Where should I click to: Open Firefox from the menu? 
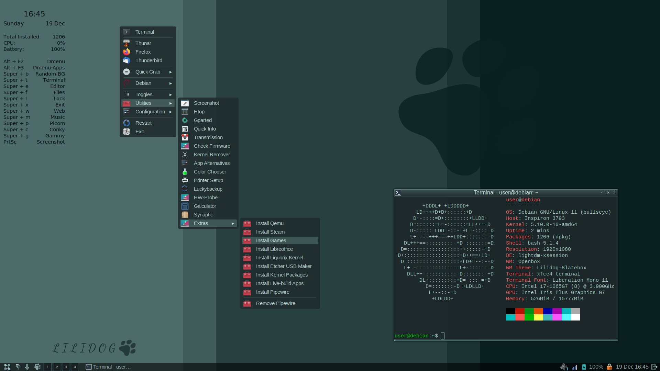point(143,52)
